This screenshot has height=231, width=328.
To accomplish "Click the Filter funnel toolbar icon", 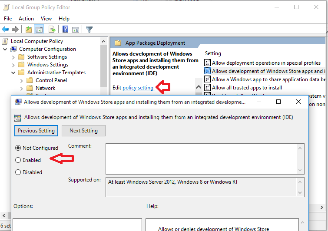I will pyautogui.click(x=89, y=30).
